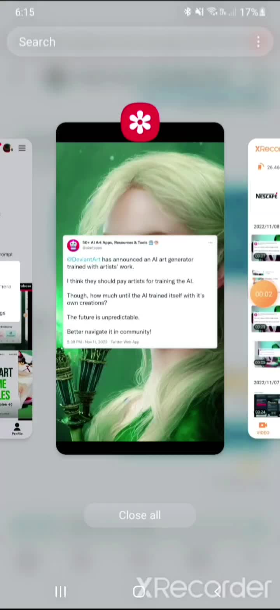Tap the Recents navigation button

coord(60,592)
